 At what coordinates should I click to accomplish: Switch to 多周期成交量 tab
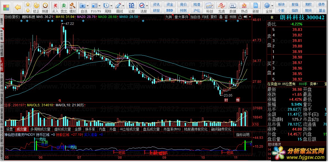(x=40, y=129)
